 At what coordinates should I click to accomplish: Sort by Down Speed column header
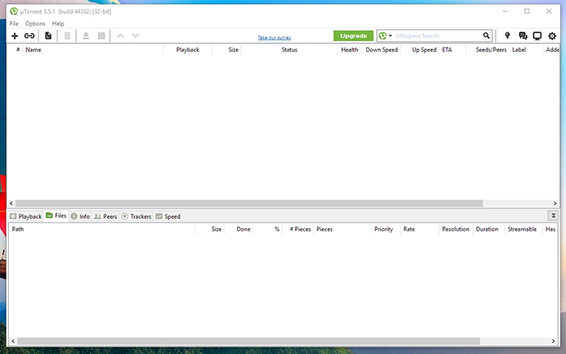tap(382, 50)
